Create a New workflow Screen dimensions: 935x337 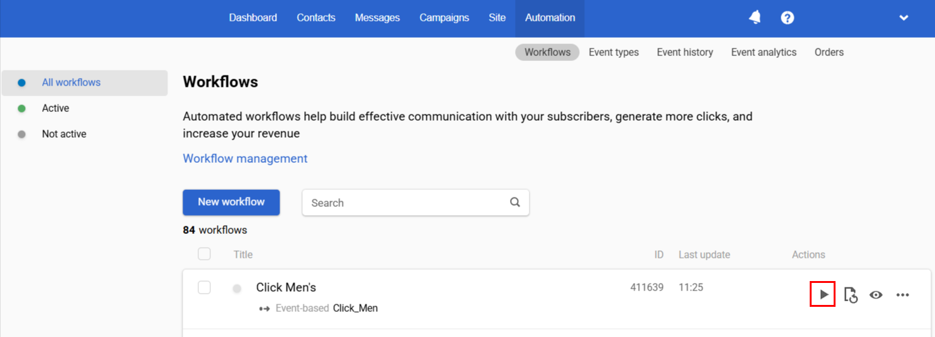(x=231, y=202)
